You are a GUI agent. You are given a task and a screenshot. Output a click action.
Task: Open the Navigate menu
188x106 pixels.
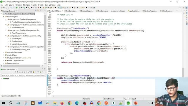(x=27, y=5)
